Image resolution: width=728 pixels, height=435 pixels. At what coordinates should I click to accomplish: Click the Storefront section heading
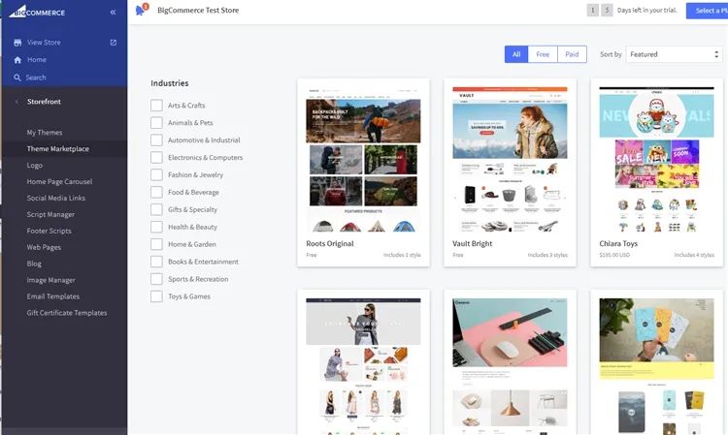coord(44,102)
